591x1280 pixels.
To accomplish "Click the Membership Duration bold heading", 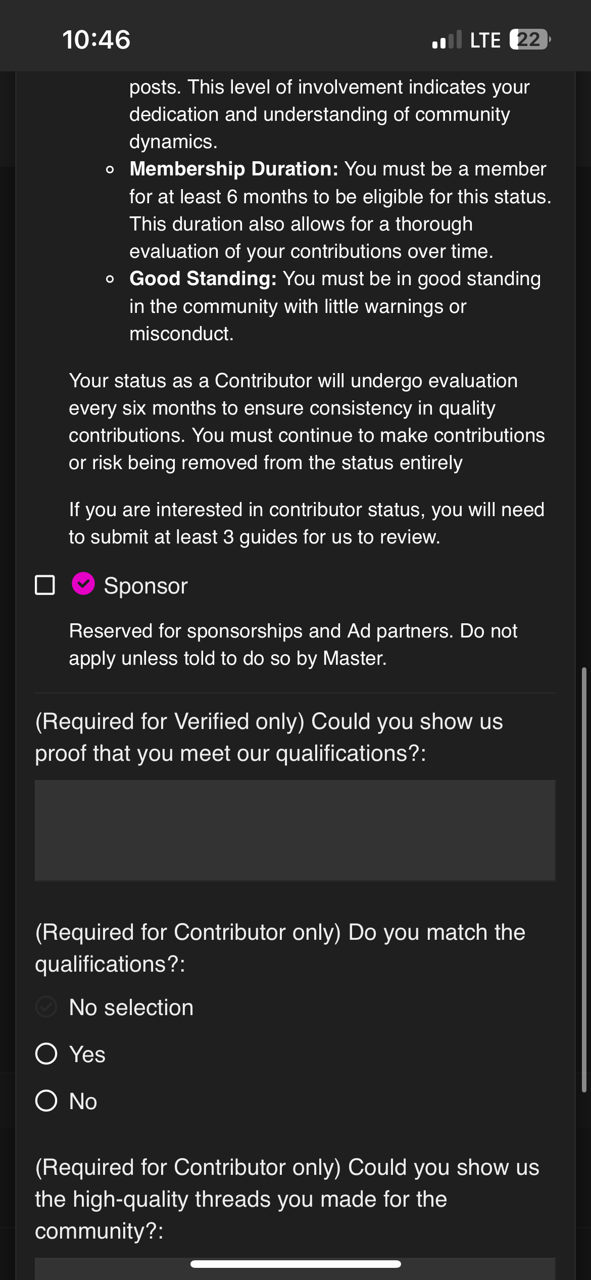I will (x=233, y=169).
